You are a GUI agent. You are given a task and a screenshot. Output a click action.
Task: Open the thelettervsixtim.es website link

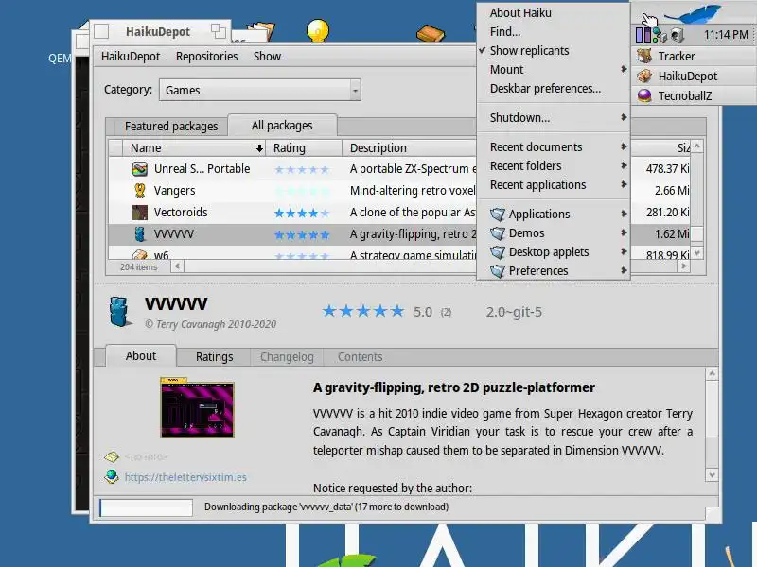click(185, 477)
